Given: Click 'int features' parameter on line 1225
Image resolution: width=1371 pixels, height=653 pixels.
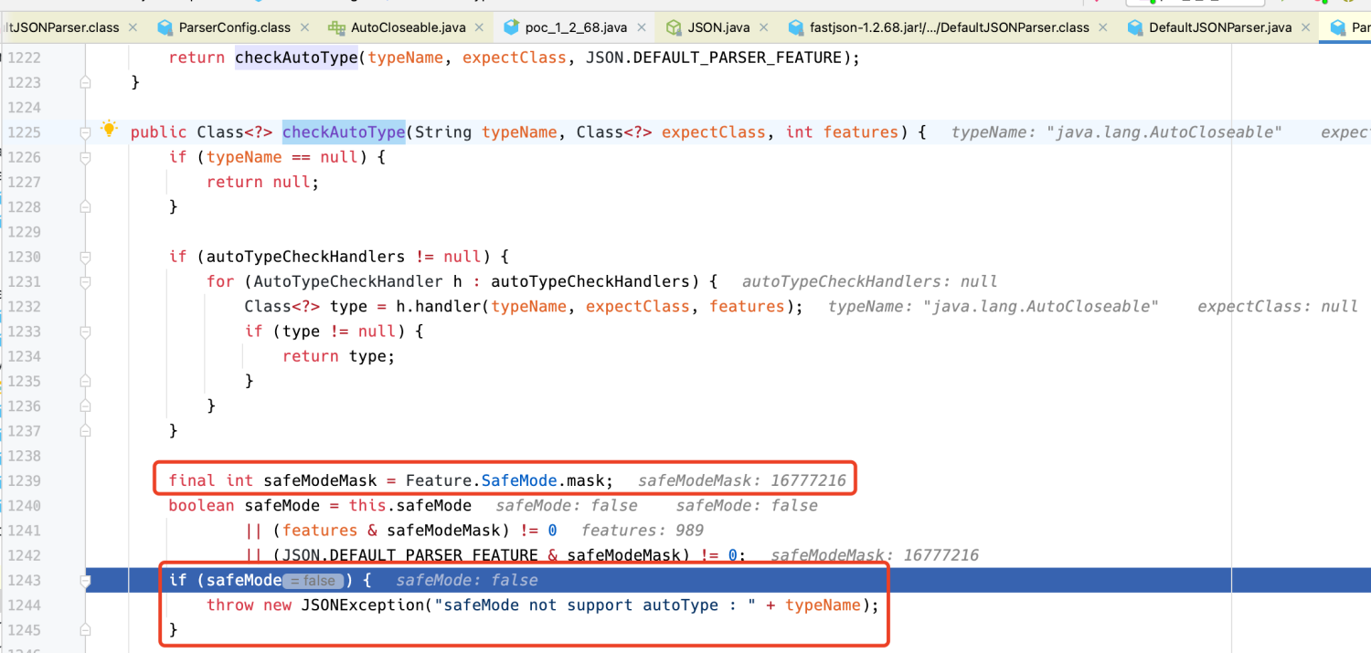Looking at the screenshot, I should tap(843, 132).
